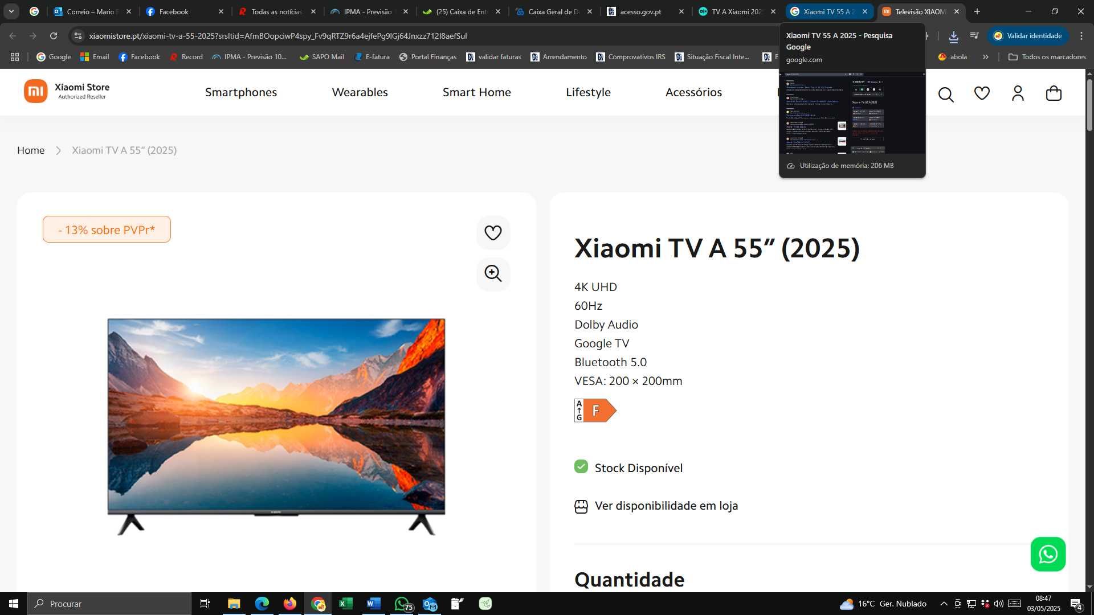Click the product TV image
The height and width of the screenshot is (615, 1094).
[276, 426]
